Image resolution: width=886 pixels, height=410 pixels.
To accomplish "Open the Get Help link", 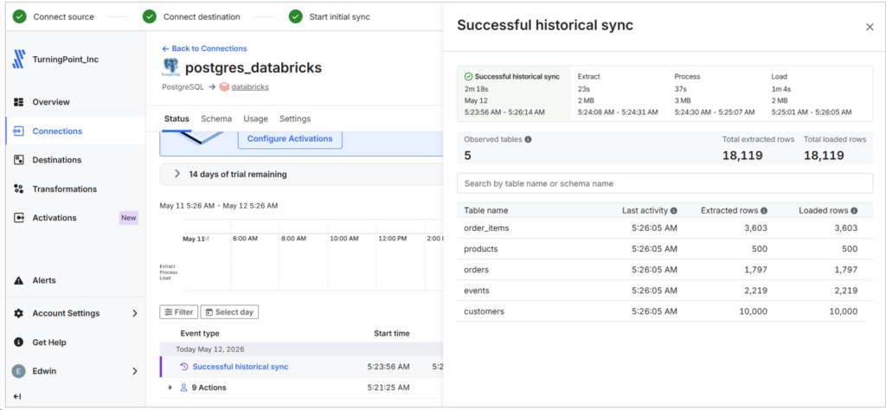I will click(x=49, y=343).
